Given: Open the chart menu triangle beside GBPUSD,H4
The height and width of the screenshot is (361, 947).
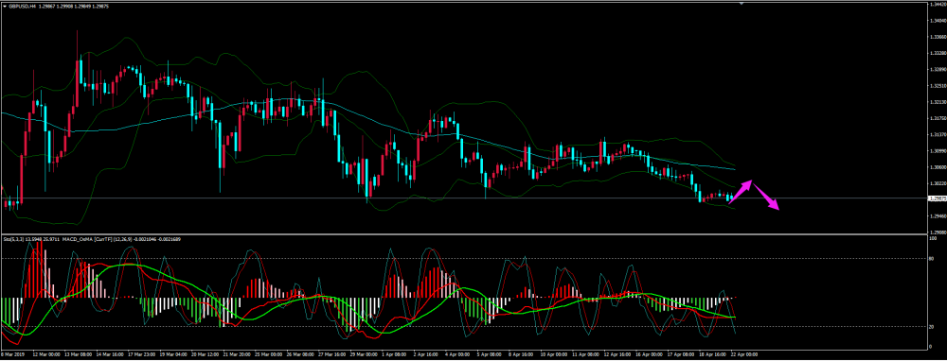Looking at the screenshot, I should (4, 6).
